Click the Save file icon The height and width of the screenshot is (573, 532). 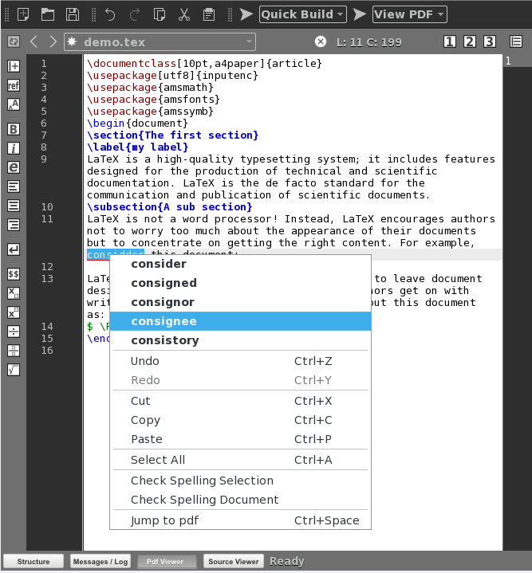[73, 14]
